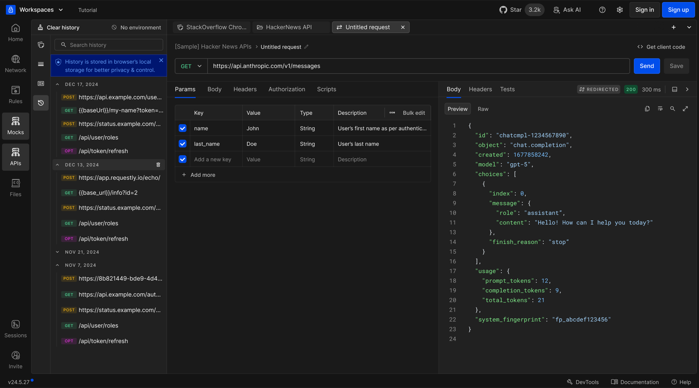Open the Tutorial link

pos(87,10)
